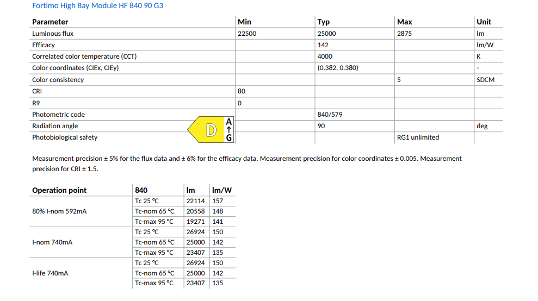Click the Unit column header
This screenshot has height=301, width=538.
pos(484,22)
